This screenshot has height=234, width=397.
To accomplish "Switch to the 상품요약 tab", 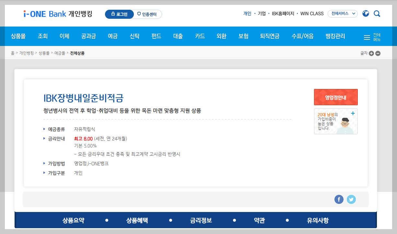I will click(73, 221).
